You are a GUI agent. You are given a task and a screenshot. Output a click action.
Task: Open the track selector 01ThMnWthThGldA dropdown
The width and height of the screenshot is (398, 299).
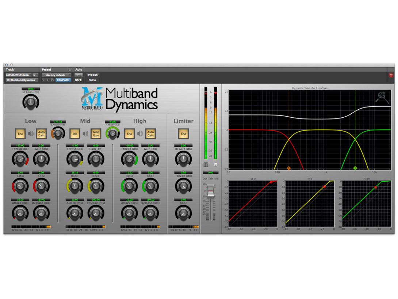click(18, 75)
